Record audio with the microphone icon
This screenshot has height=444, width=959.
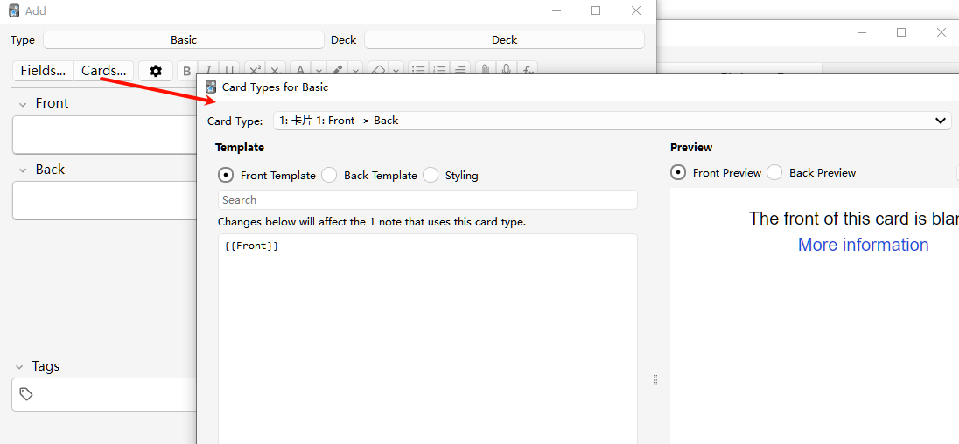coord(507,70)
